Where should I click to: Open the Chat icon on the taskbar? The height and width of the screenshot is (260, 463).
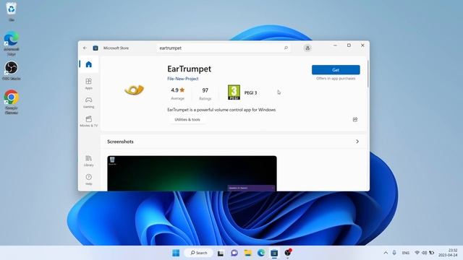click(x=234, y=253)
